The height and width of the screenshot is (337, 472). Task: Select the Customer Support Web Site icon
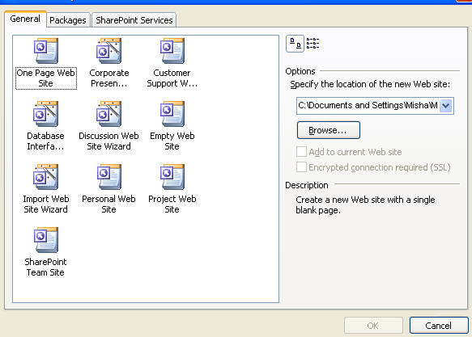tap(172, 51)
